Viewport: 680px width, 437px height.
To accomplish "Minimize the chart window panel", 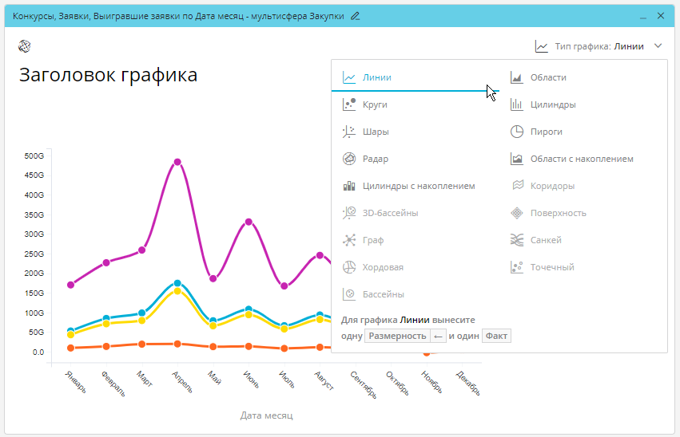I will [x=643, y=15].
